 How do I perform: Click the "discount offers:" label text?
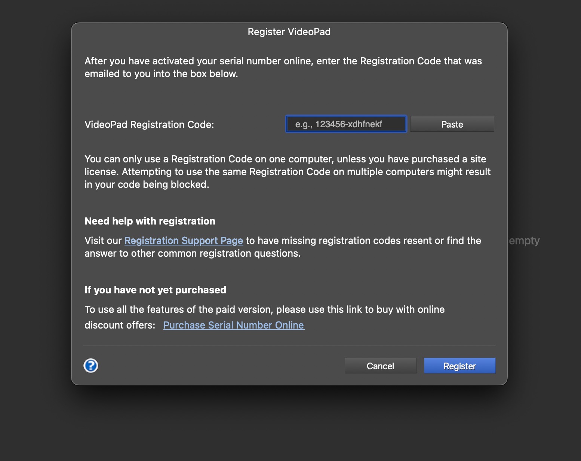pyautogui.click(x=120, y=325)
